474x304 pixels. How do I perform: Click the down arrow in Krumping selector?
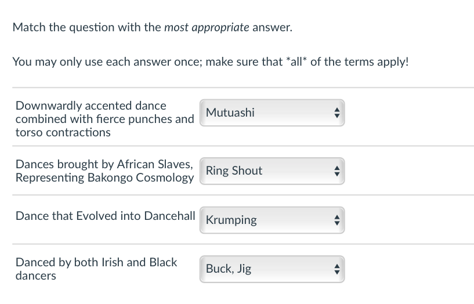pos(337,223)
